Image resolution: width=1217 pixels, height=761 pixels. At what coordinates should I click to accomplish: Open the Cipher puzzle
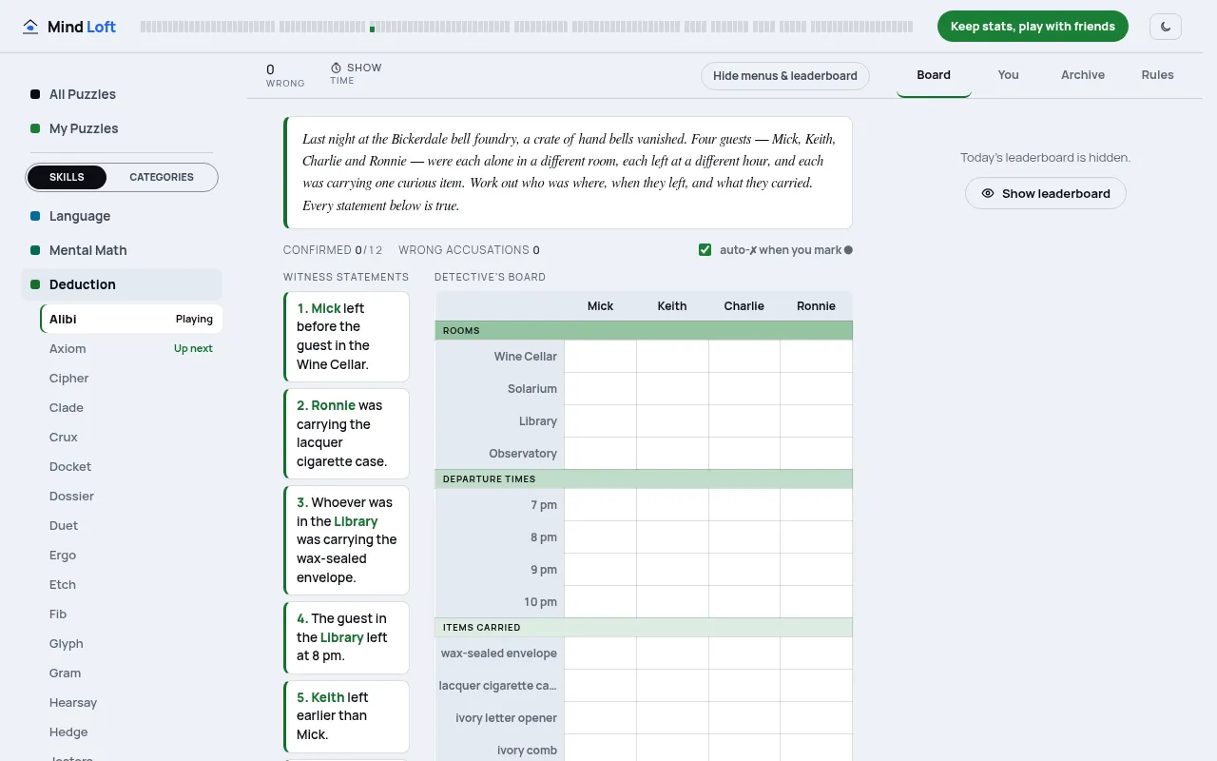[x=131, y=379]
